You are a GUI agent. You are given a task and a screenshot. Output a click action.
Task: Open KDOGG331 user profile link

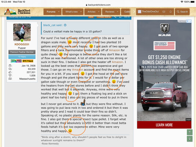[x=22, y=44]
